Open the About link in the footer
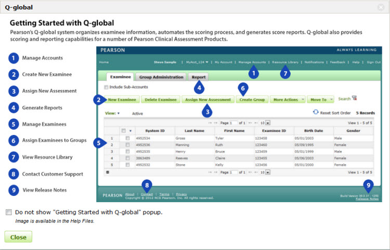Viewport: 390px width, 250px height. [129, 194]
